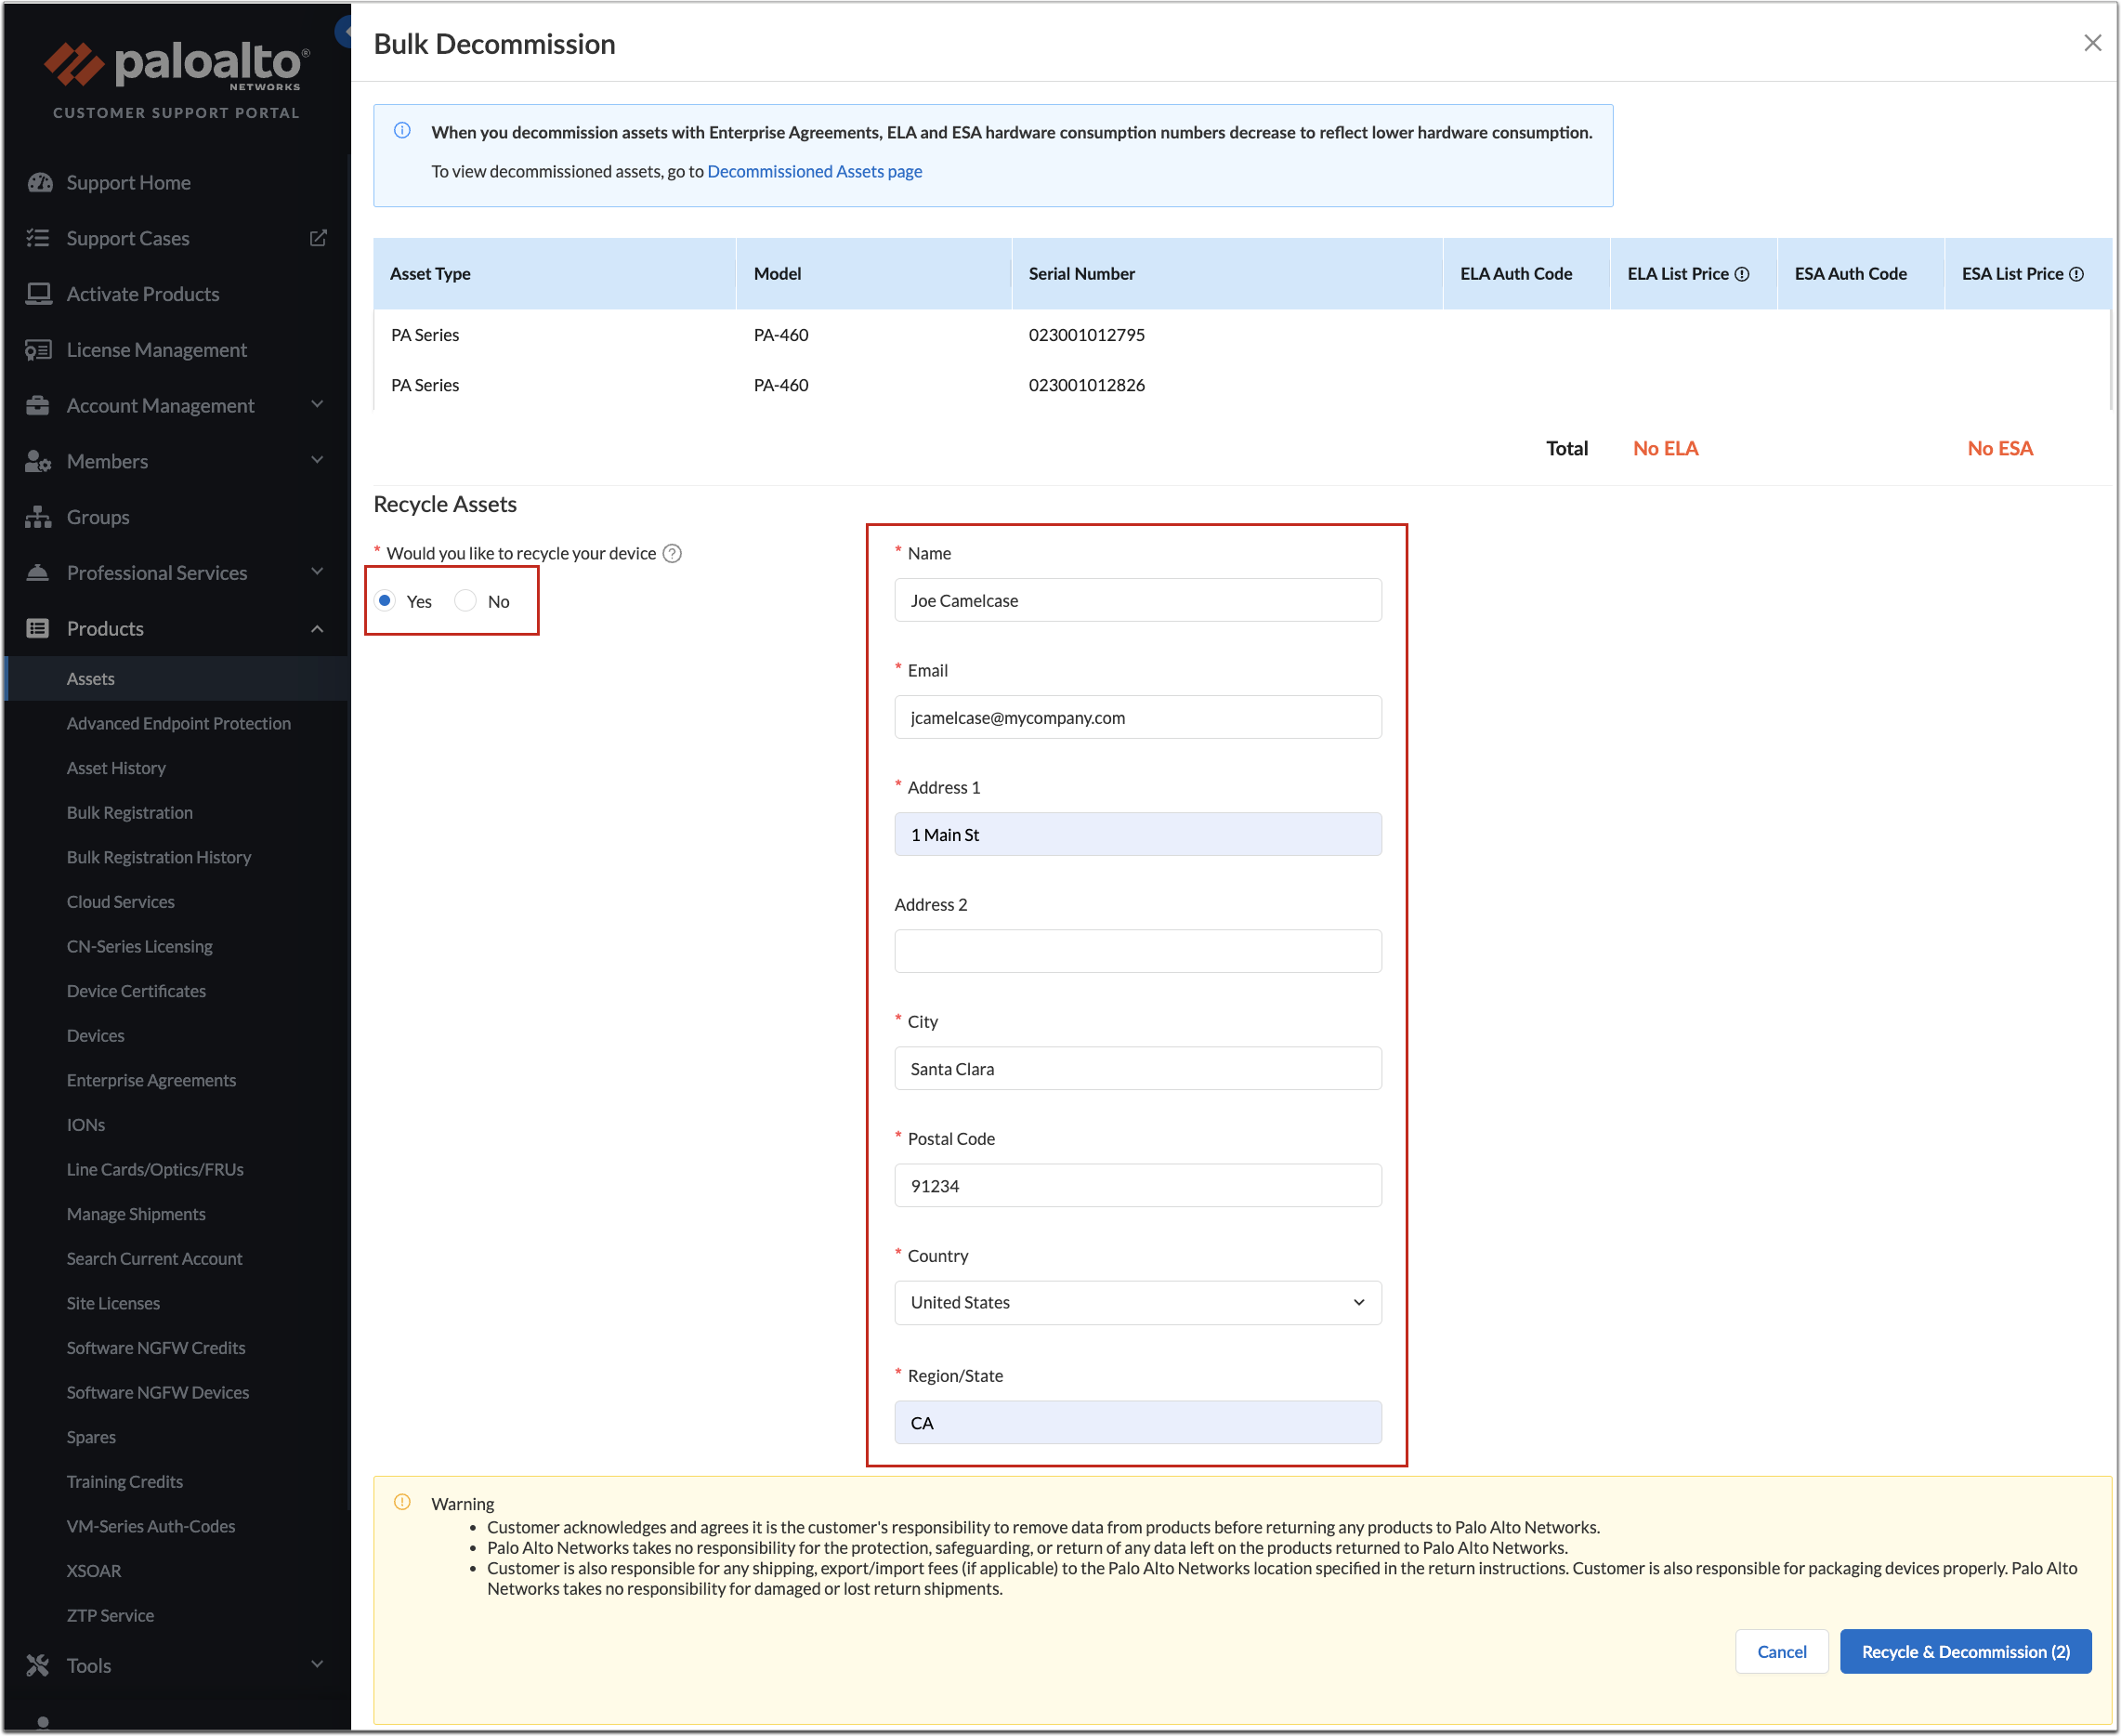Screen dimensions: 2121x1736
Task: Open the Country dropdown
Action: coord(1137,1302)
